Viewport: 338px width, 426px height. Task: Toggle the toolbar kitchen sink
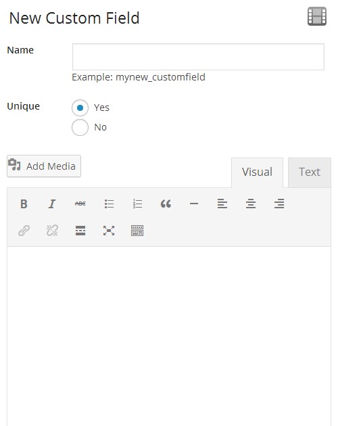click(x=137, y=231)
